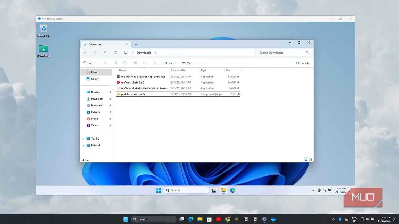Add a new Explorer tab
399x224 pixels.
click(x=136, y=44)
